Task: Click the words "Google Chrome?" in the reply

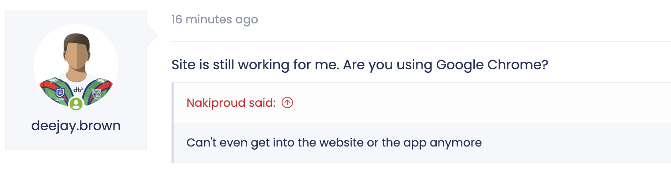Action: pos(492,66)
